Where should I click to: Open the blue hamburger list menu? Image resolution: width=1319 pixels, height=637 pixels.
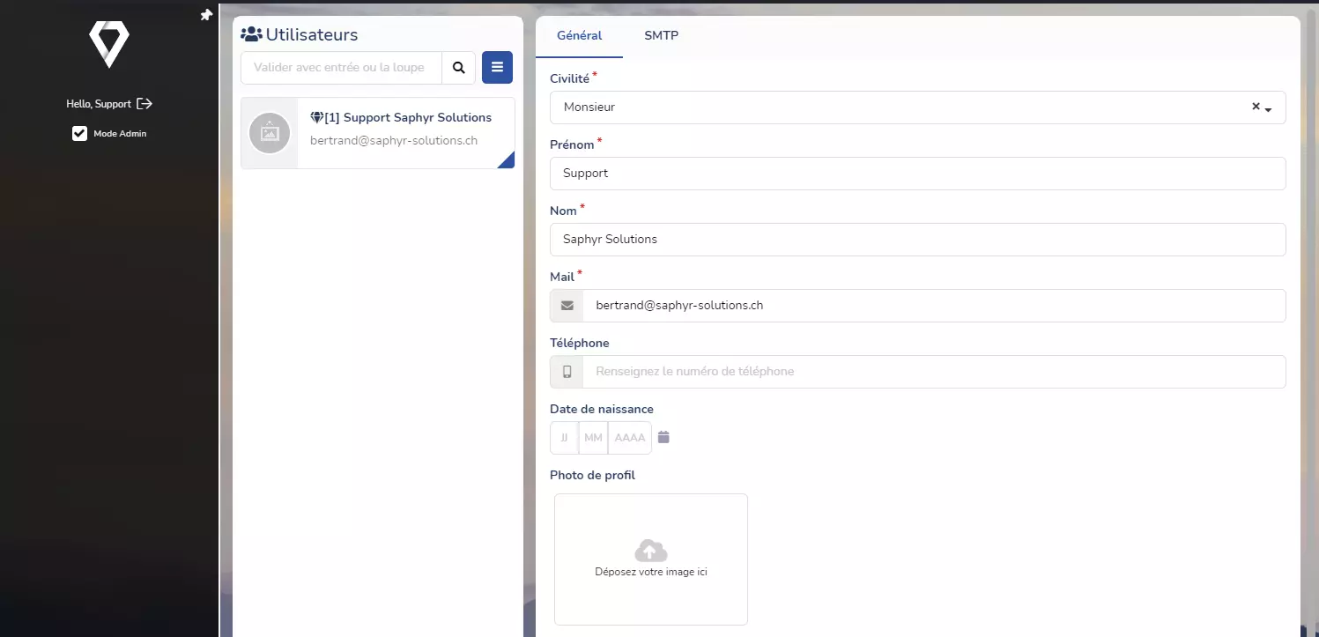pos(497,68)
